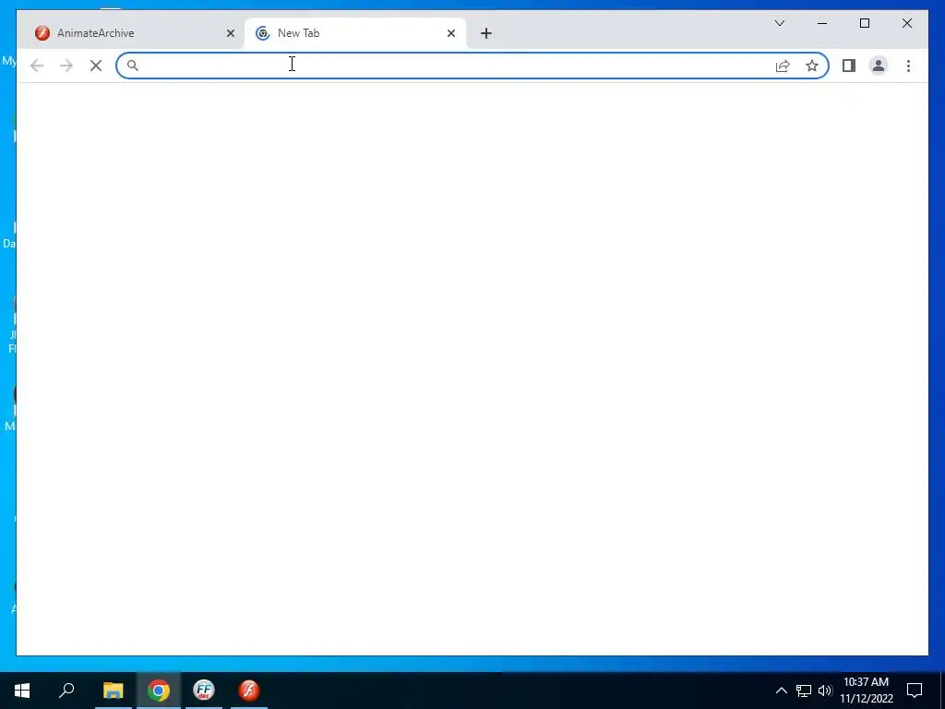Close the AnimateArchive tab
945x709 pixels.
click(x=230, y=33)
